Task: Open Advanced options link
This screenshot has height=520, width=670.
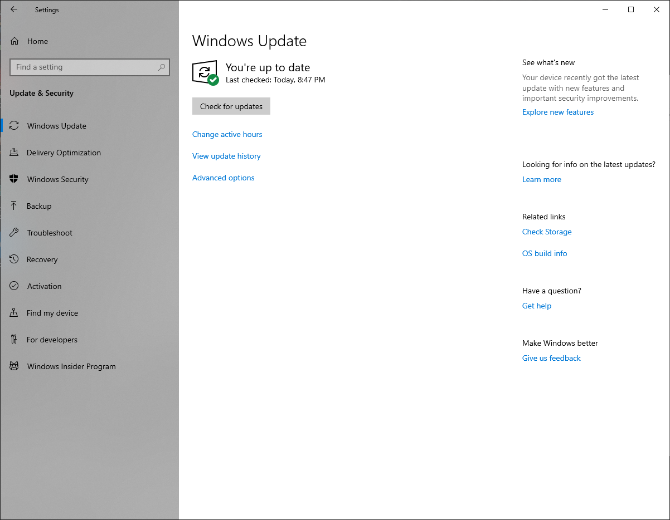Action: coord(223,178)
